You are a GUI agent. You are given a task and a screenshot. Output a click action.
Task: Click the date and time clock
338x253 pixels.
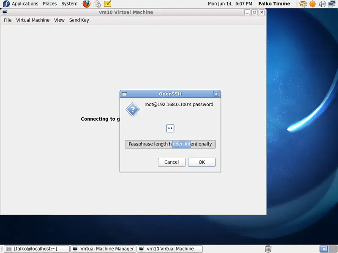[230, 4]
